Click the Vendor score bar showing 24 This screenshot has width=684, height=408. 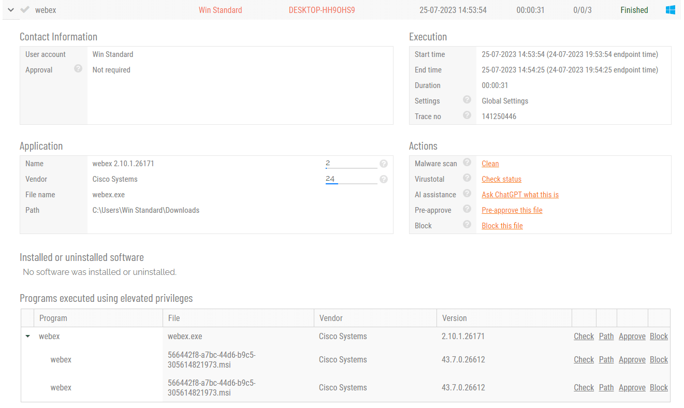[351, 179]
